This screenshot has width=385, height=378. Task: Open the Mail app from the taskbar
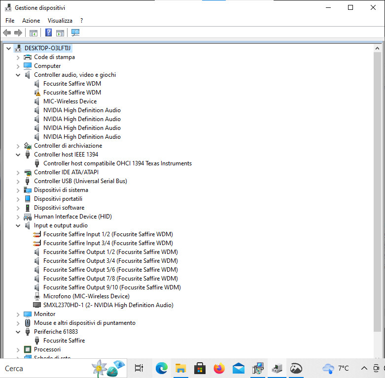pyautogui.click(x=239, y=368)
